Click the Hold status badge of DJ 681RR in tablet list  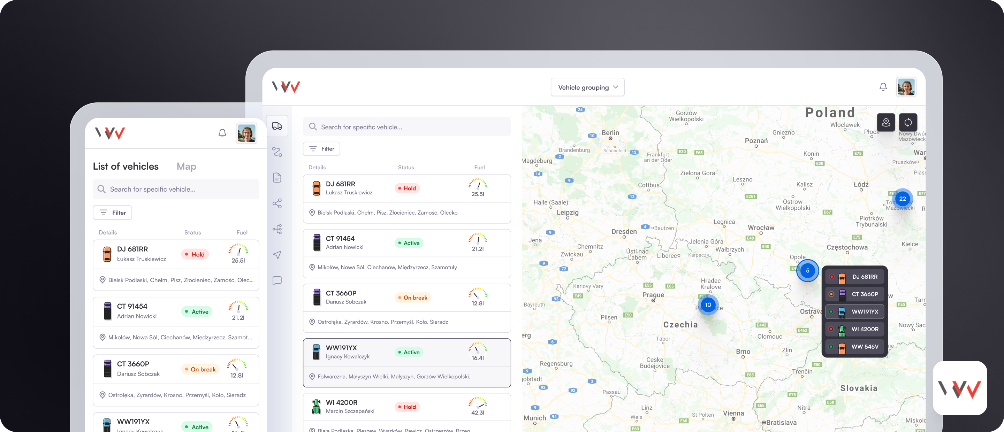407,188
